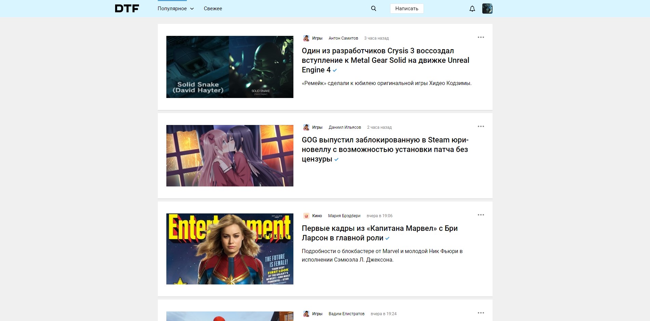Screen dimensions: 650x321
Task: Open the search magnifier icon
Action: pyautogui.click(x=374, y=9)
